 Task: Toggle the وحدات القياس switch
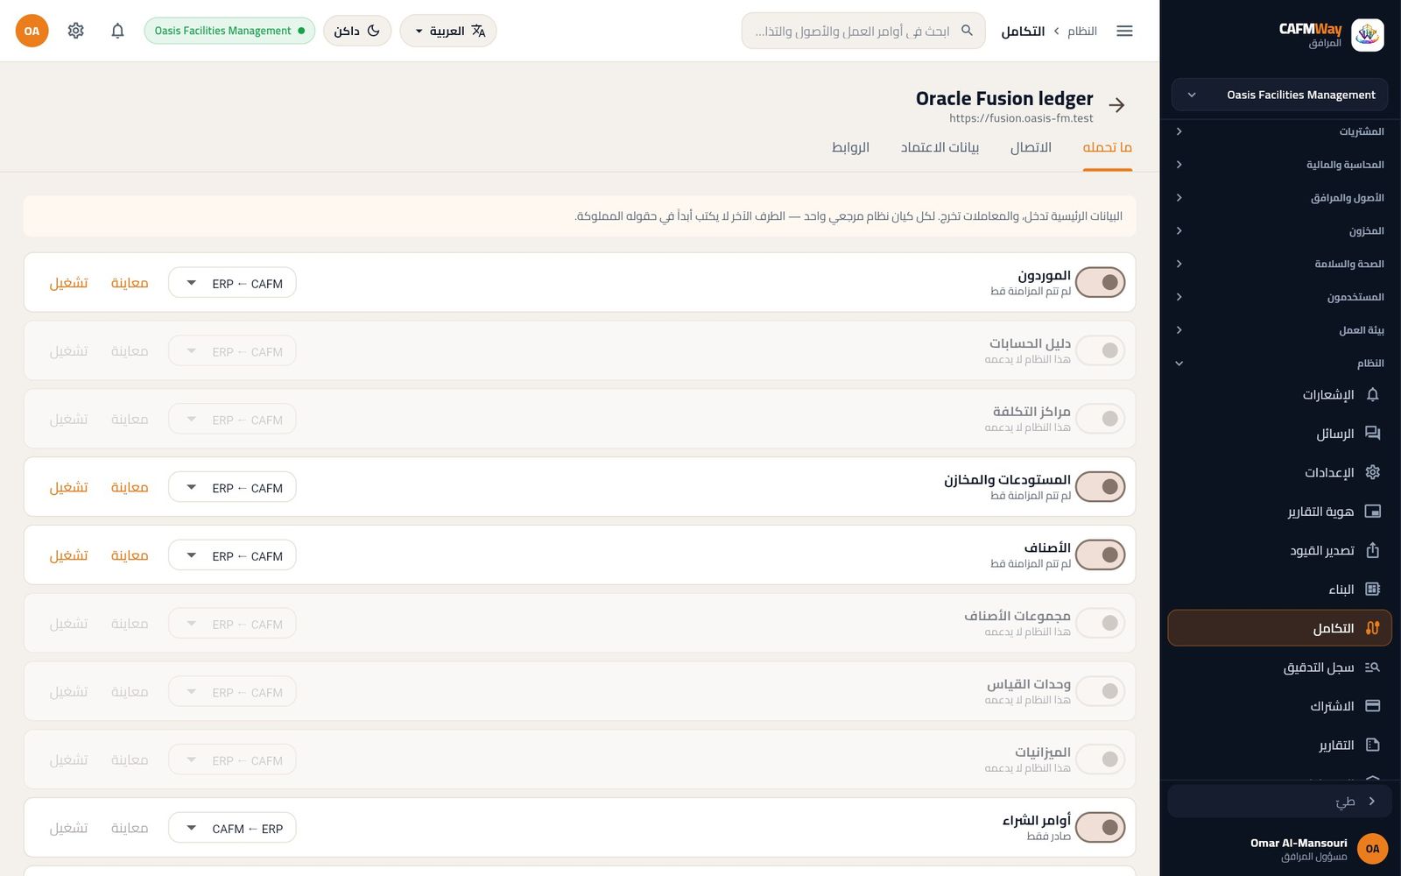point(1100,691)
